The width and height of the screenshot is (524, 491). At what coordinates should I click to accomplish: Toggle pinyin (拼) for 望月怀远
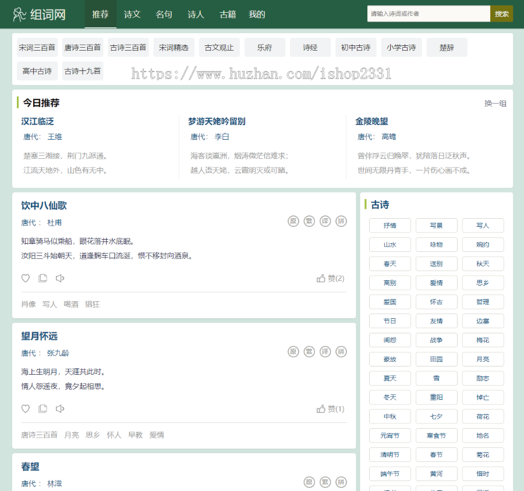341,351
